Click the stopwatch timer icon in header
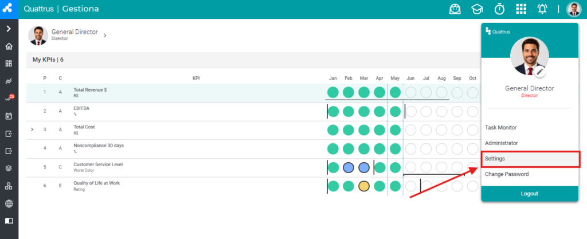The image size is (587, 239). coord(499,9)
